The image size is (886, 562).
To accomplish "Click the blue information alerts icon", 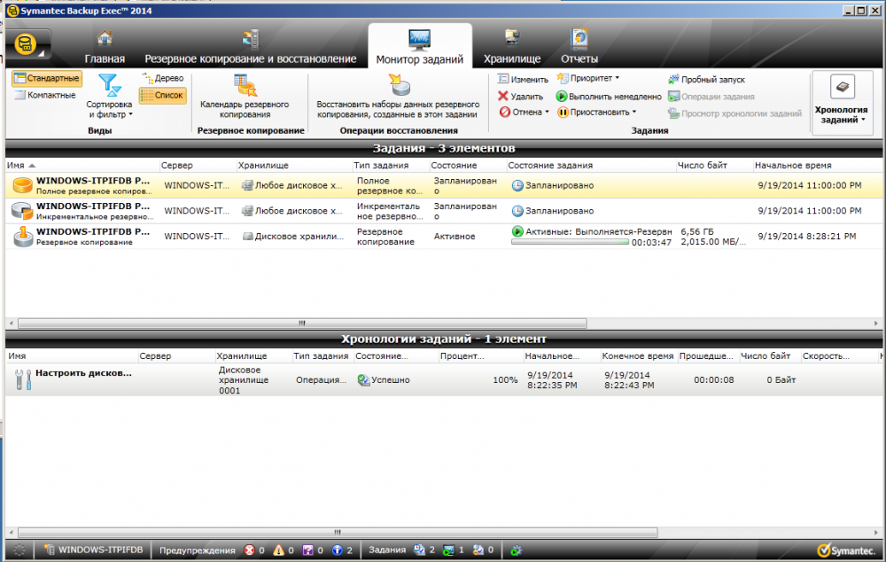I will 338,550.
